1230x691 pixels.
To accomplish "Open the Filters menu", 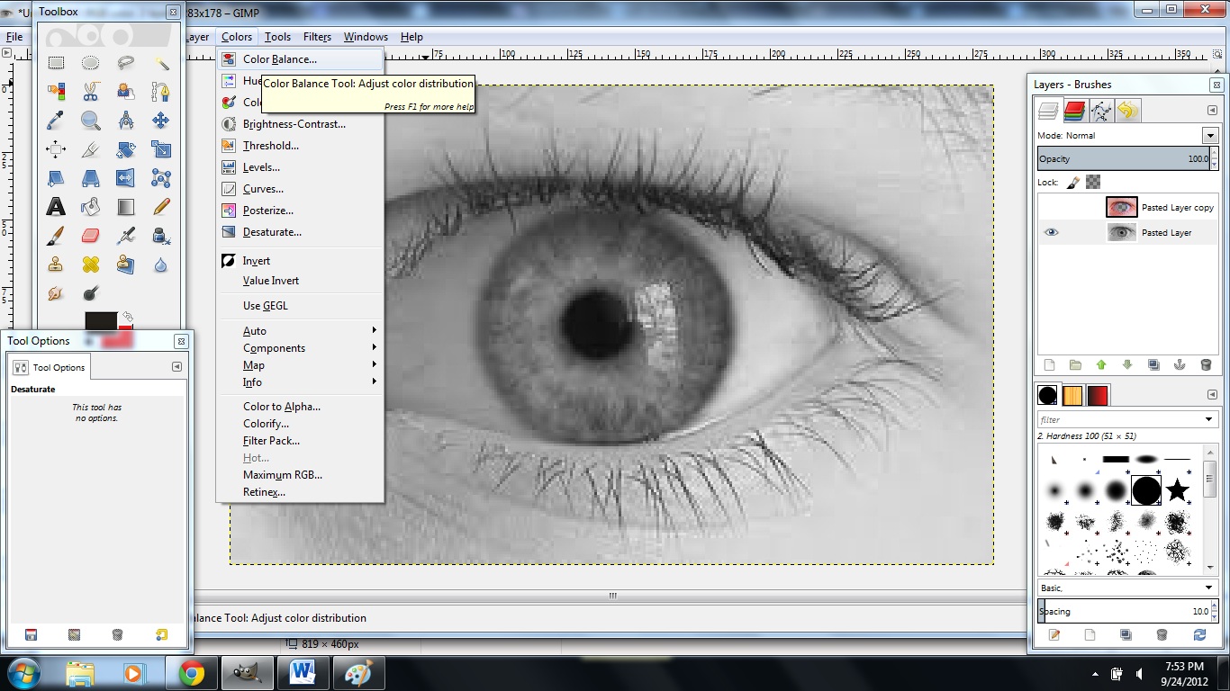I will (x=317, y=37).
